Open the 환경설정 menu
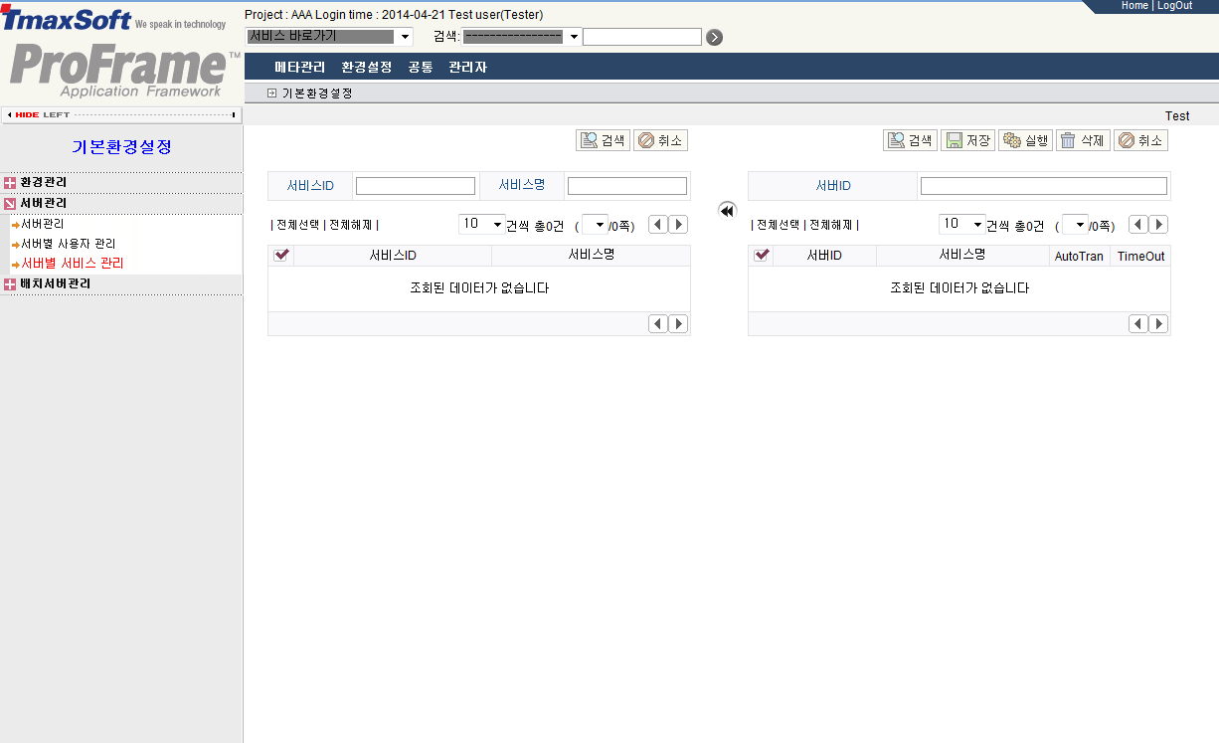This screenshot has width=1219, height=743. (366, 68)
